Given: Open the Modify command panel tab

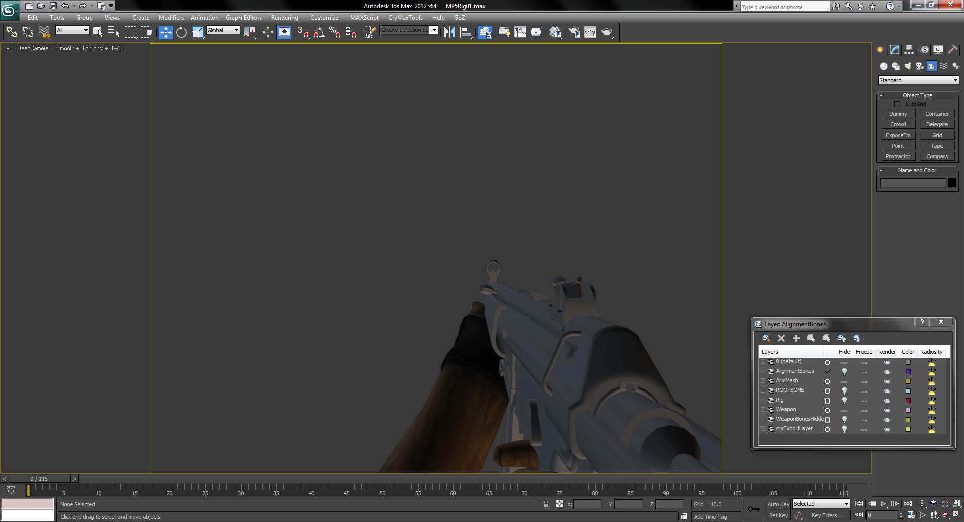Looking at the screenshot, I should (x=895, y=49).
